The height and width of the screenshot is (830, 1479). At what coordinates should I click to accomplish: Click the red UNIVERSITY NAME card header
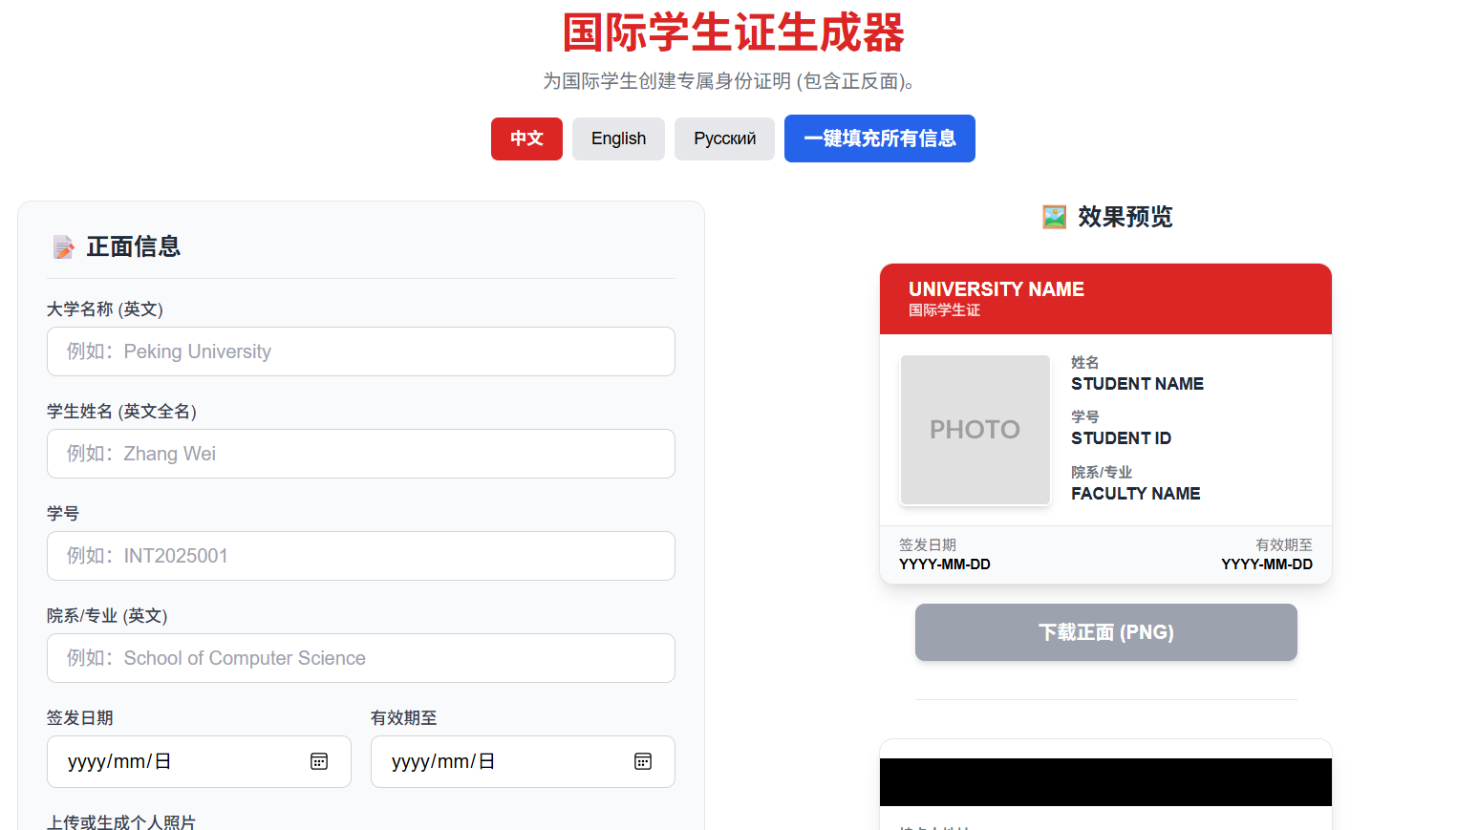pos(1105,298)
